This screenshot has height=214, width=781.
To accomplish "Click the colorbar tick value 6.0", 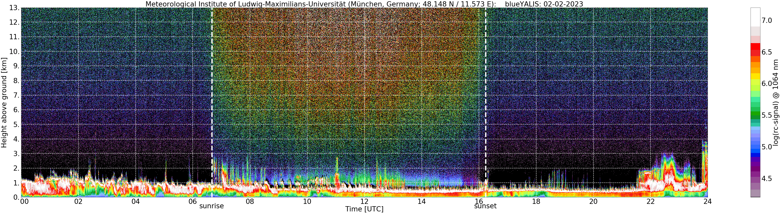I will click(x=767, y=84).
